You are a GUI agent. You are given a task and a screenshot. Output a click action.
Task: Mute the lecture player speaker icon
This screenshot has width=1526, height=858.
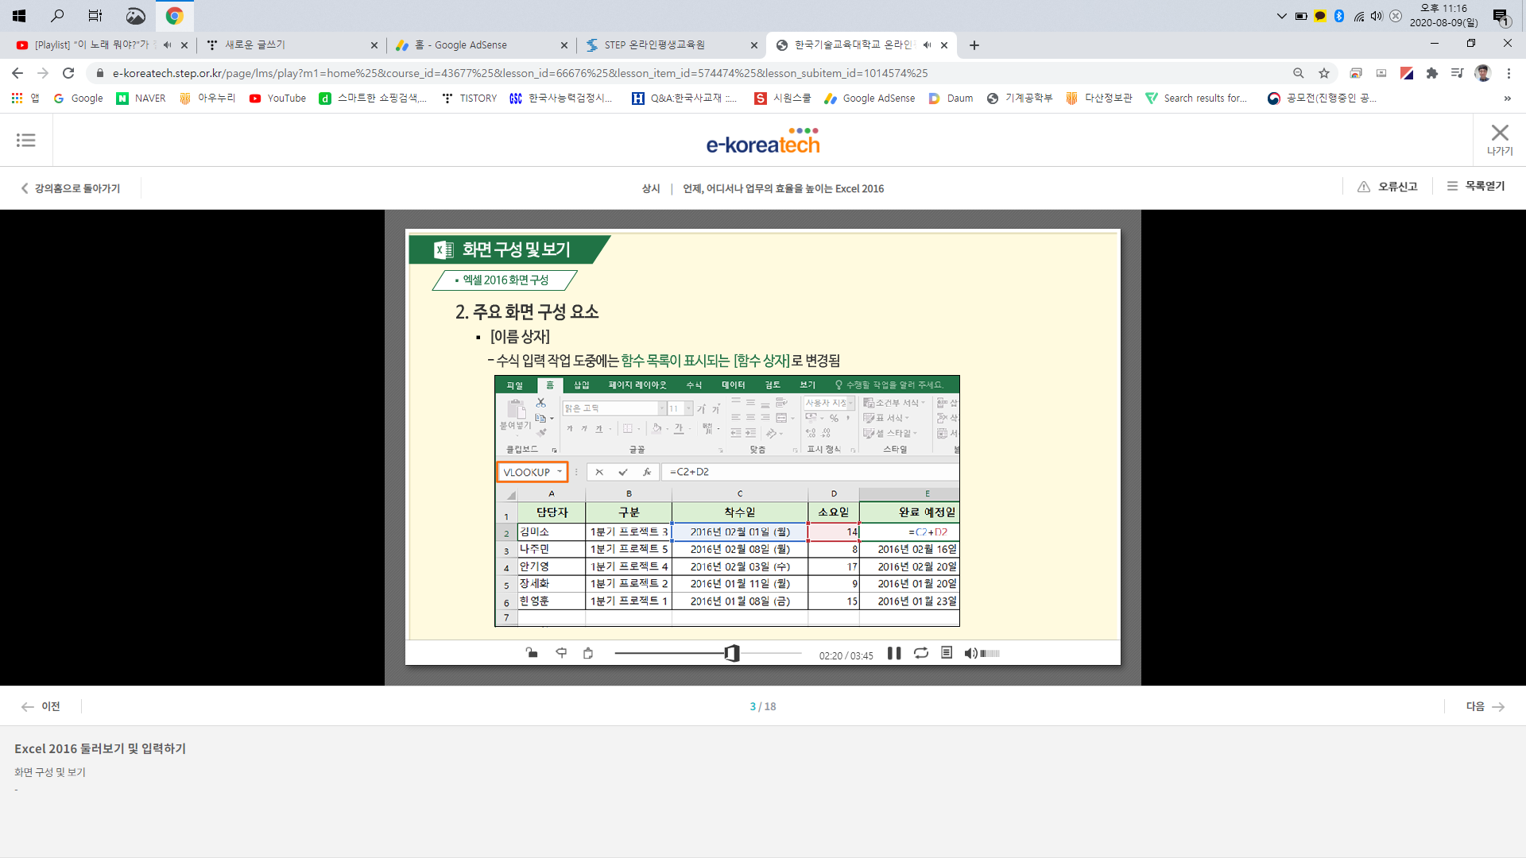coord(970,653)
